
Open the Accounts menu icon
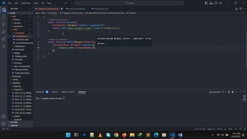click(3, 117)
